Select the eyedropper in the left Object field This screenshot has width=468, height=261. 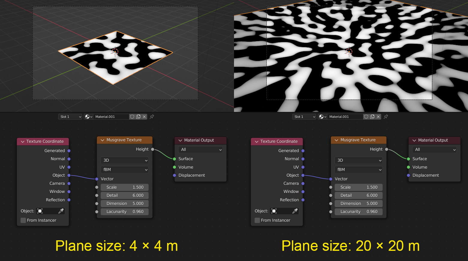(61, 211)
